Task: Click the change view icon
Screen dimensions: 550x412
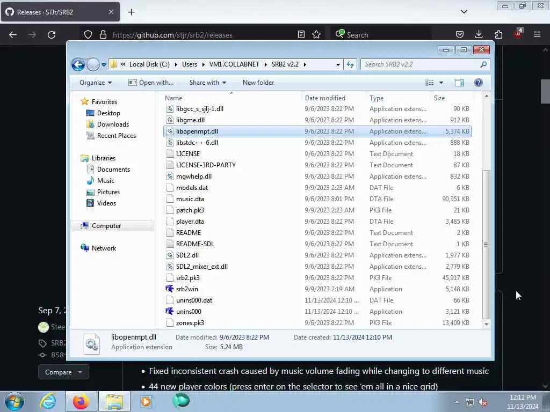Action: pyautogui.click(x=430, y=83)
